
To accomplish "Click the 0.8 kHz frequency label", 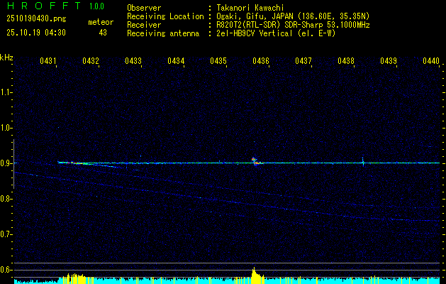I will click(5, 199).
